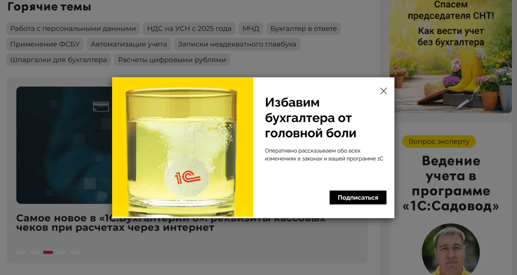517x275 pixels.
Task: Open the Бухгалтер в ответе tag
Action: (x=303, y=29)
